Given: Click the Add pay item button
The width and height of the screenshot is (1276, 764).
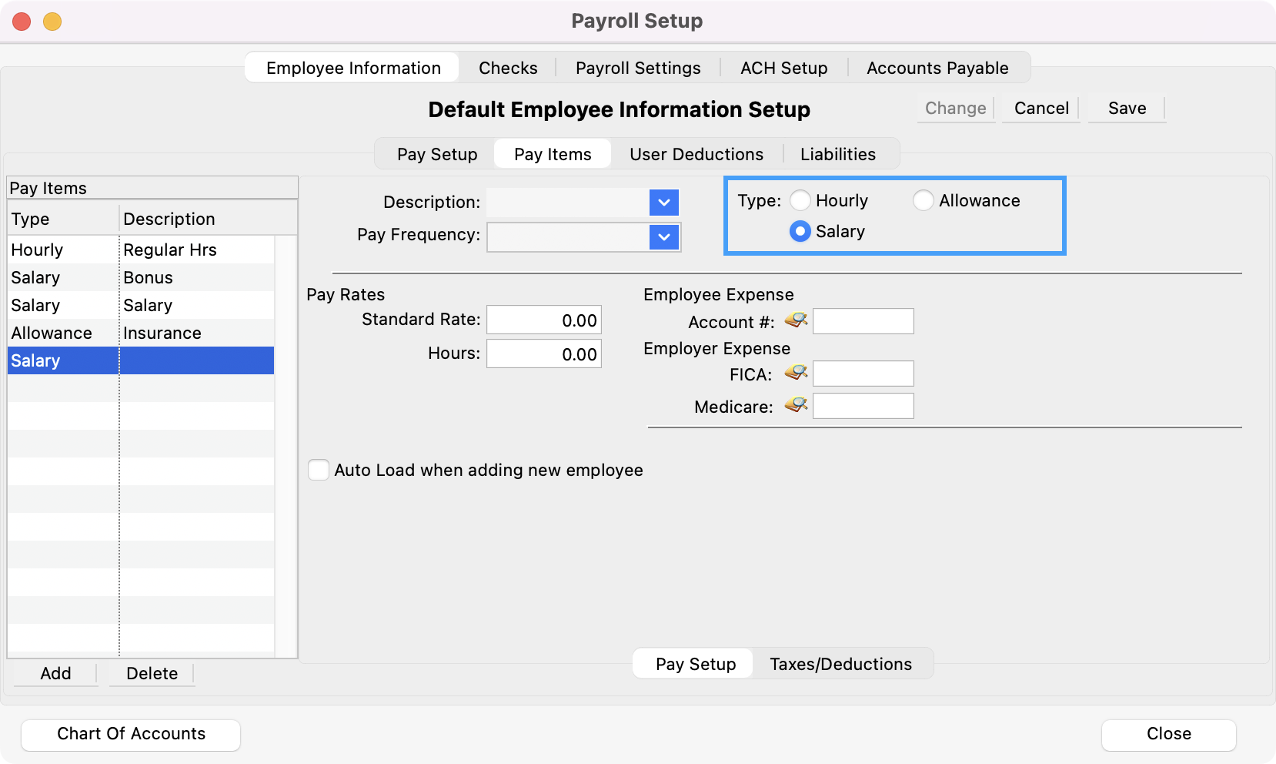Looking at the screenshot, I should click(55, 673).
